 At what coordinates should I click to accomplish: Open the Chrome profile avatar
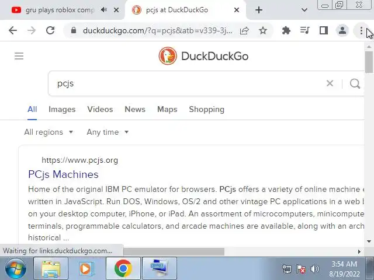point(342,30)
